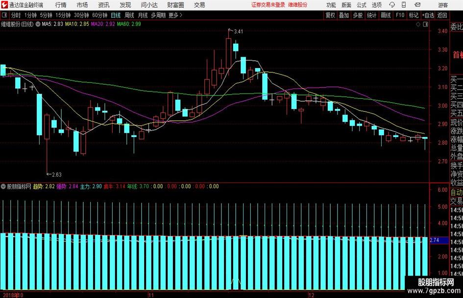Click the 多股 toolbar button
Viewport: 463px width, 298px height.
click(x=358, y=15)
